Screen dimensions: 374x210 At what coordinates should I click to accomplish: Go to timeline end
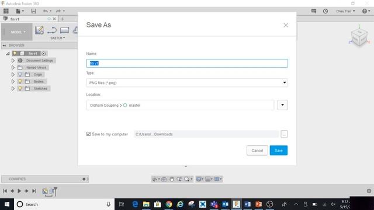tap(34, 191)
